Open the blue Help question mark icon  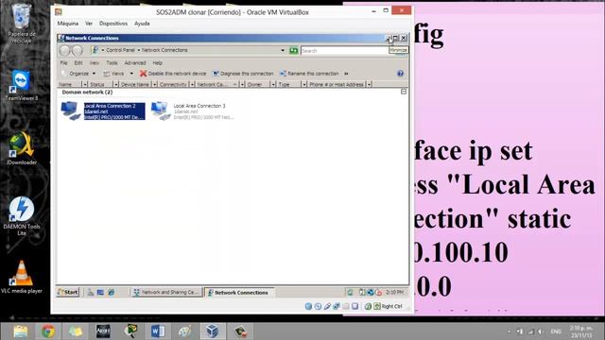coord(400,74)
